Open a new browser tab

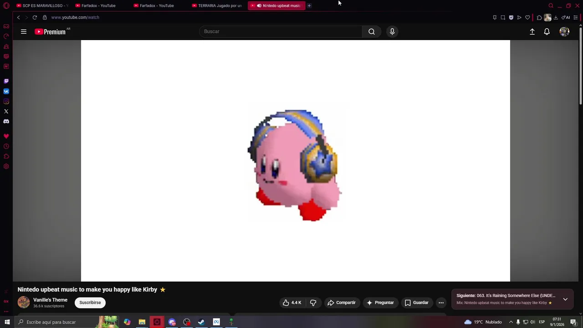coord(309,5)
